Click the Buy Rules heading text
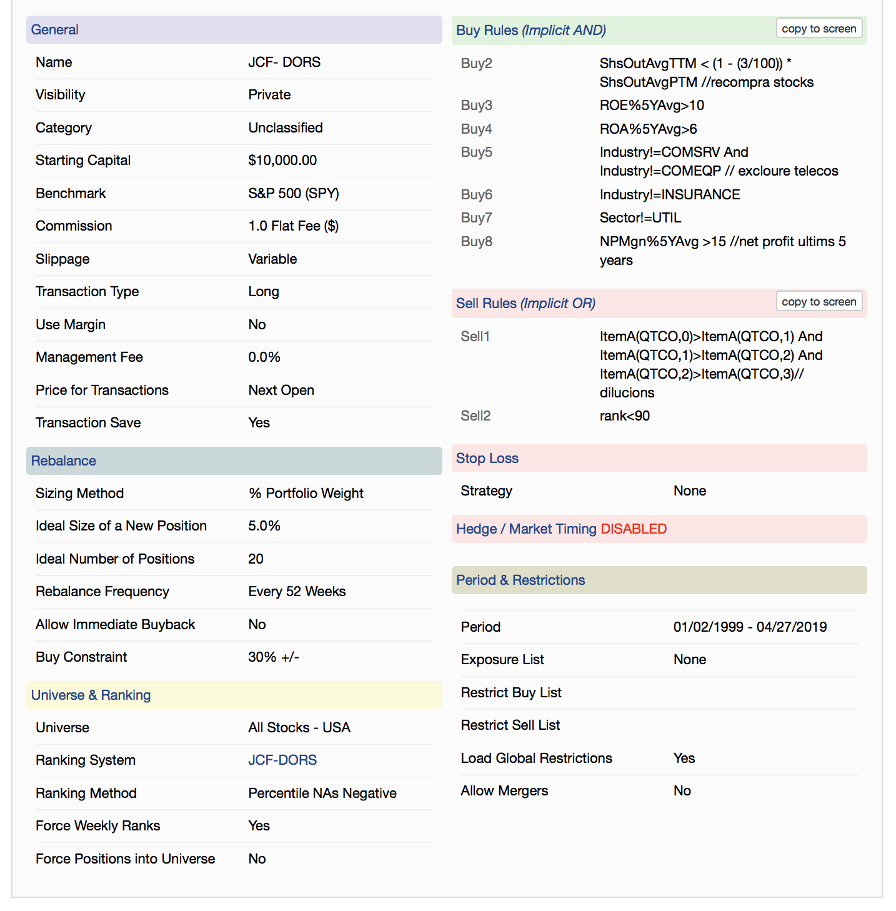The image size is (896, 911). point(530,30)
